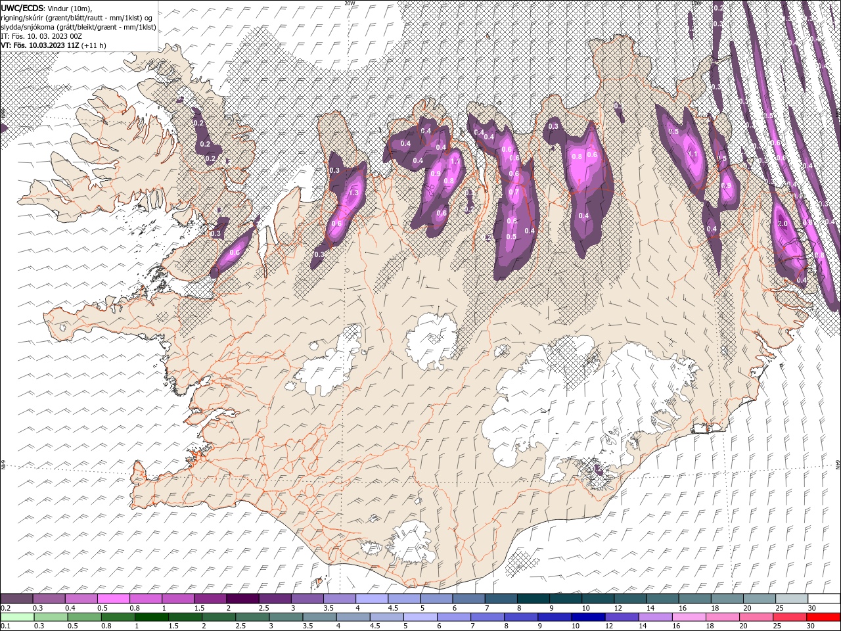Screen dimensions: 841x631
Task: Click the snow scale swatch between 12 and 14
Action: (629, 599)
